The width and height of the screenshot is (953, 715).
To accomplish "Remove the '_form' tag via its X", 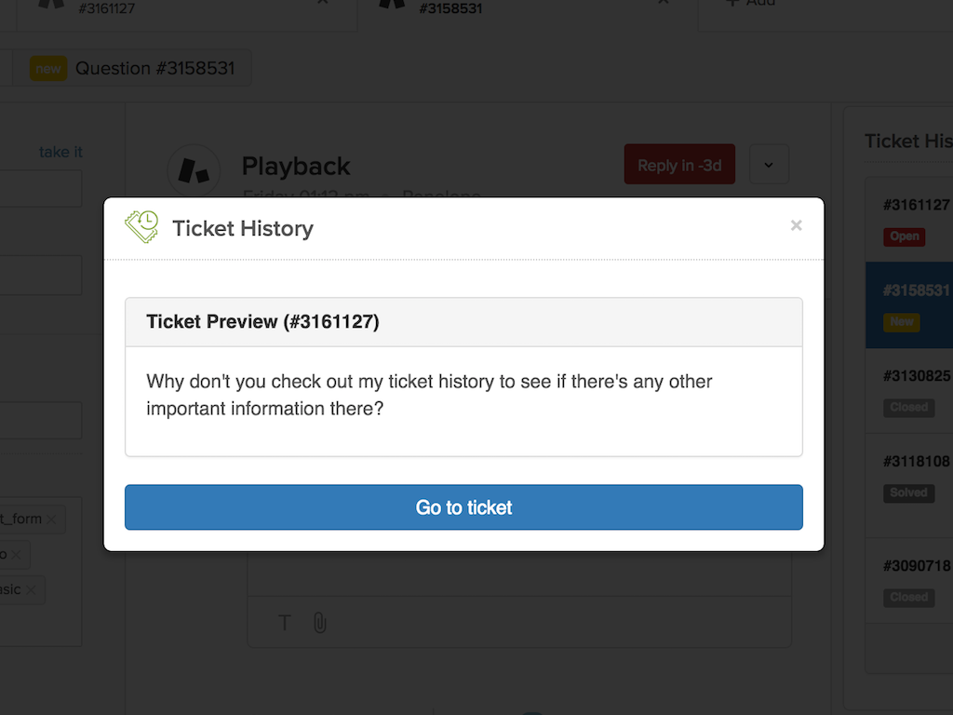I will click(x=53, y=520).
